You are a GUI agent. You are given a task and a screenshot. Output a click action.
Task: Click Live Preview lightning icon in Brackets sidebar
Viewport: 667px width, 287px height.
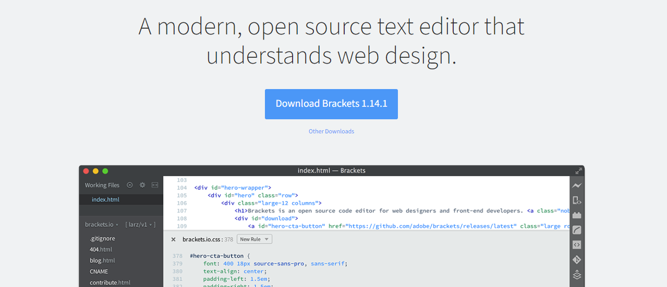pos(577,185)
